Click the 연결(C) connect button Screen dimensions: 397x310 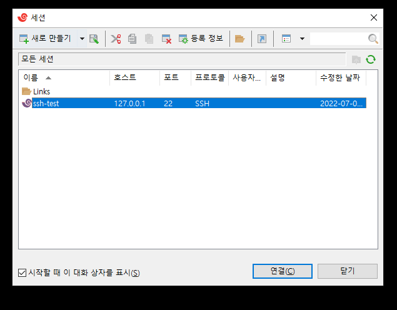pos(283,271)
